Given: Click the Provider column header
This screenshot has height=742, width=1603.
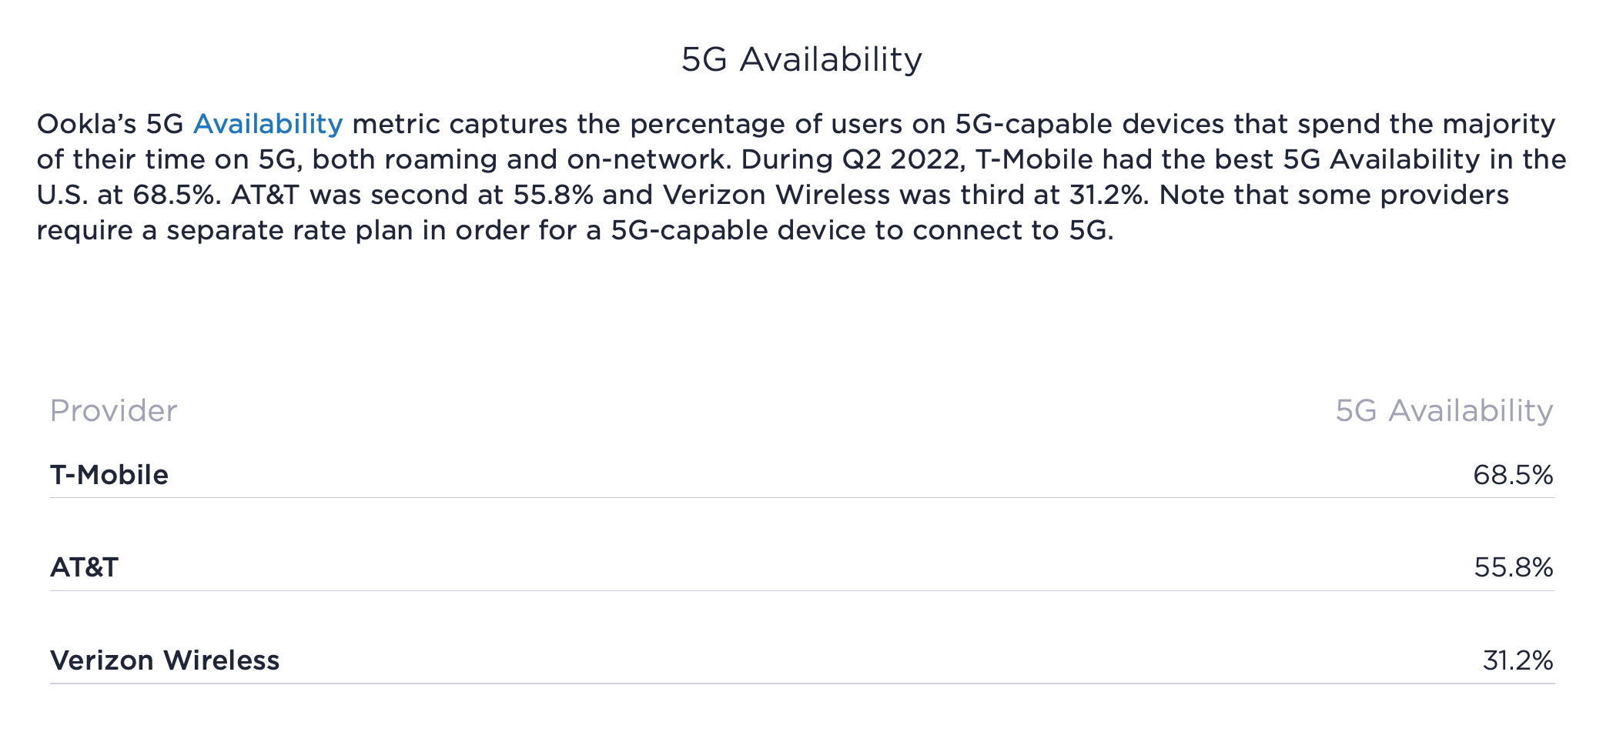Looking at the screenshot, I should 113,411.
